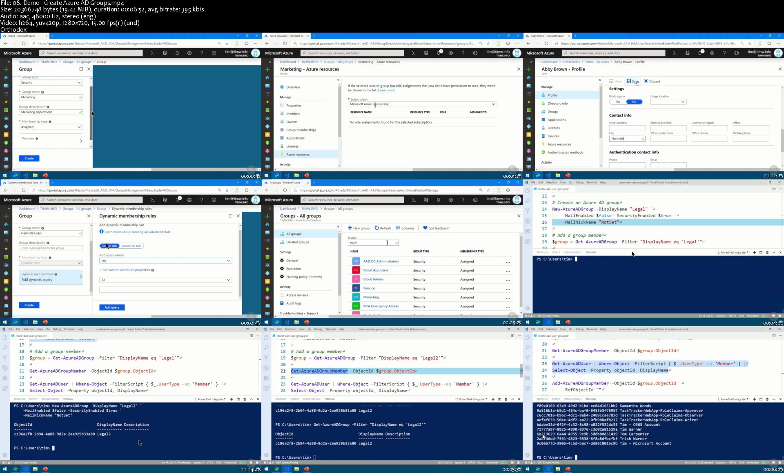Set Block sign in to Yes
Image resolution: width=784 pixels, height=473 pixels.
pos(618,102)
